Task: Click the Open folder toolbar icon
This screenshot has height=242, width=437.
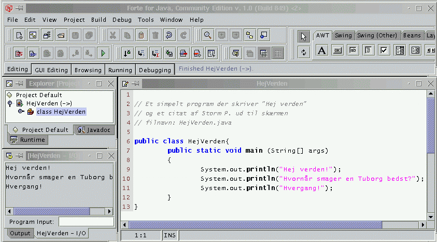Action: tap(61, 35)
